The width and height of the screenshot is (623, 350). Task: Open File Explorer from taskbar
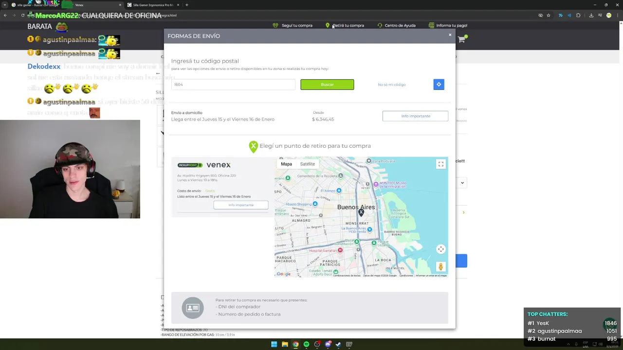click(x=285, y=344)
